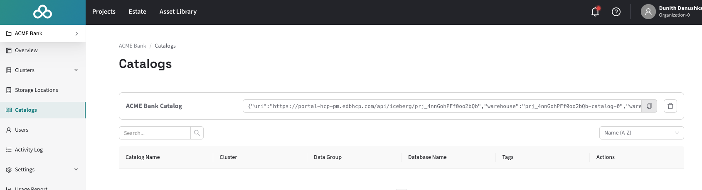The width and height of the screenshot is (702, 190).
Task: Open Activity Log in the sidebar
Action: (x=43, y=150)
